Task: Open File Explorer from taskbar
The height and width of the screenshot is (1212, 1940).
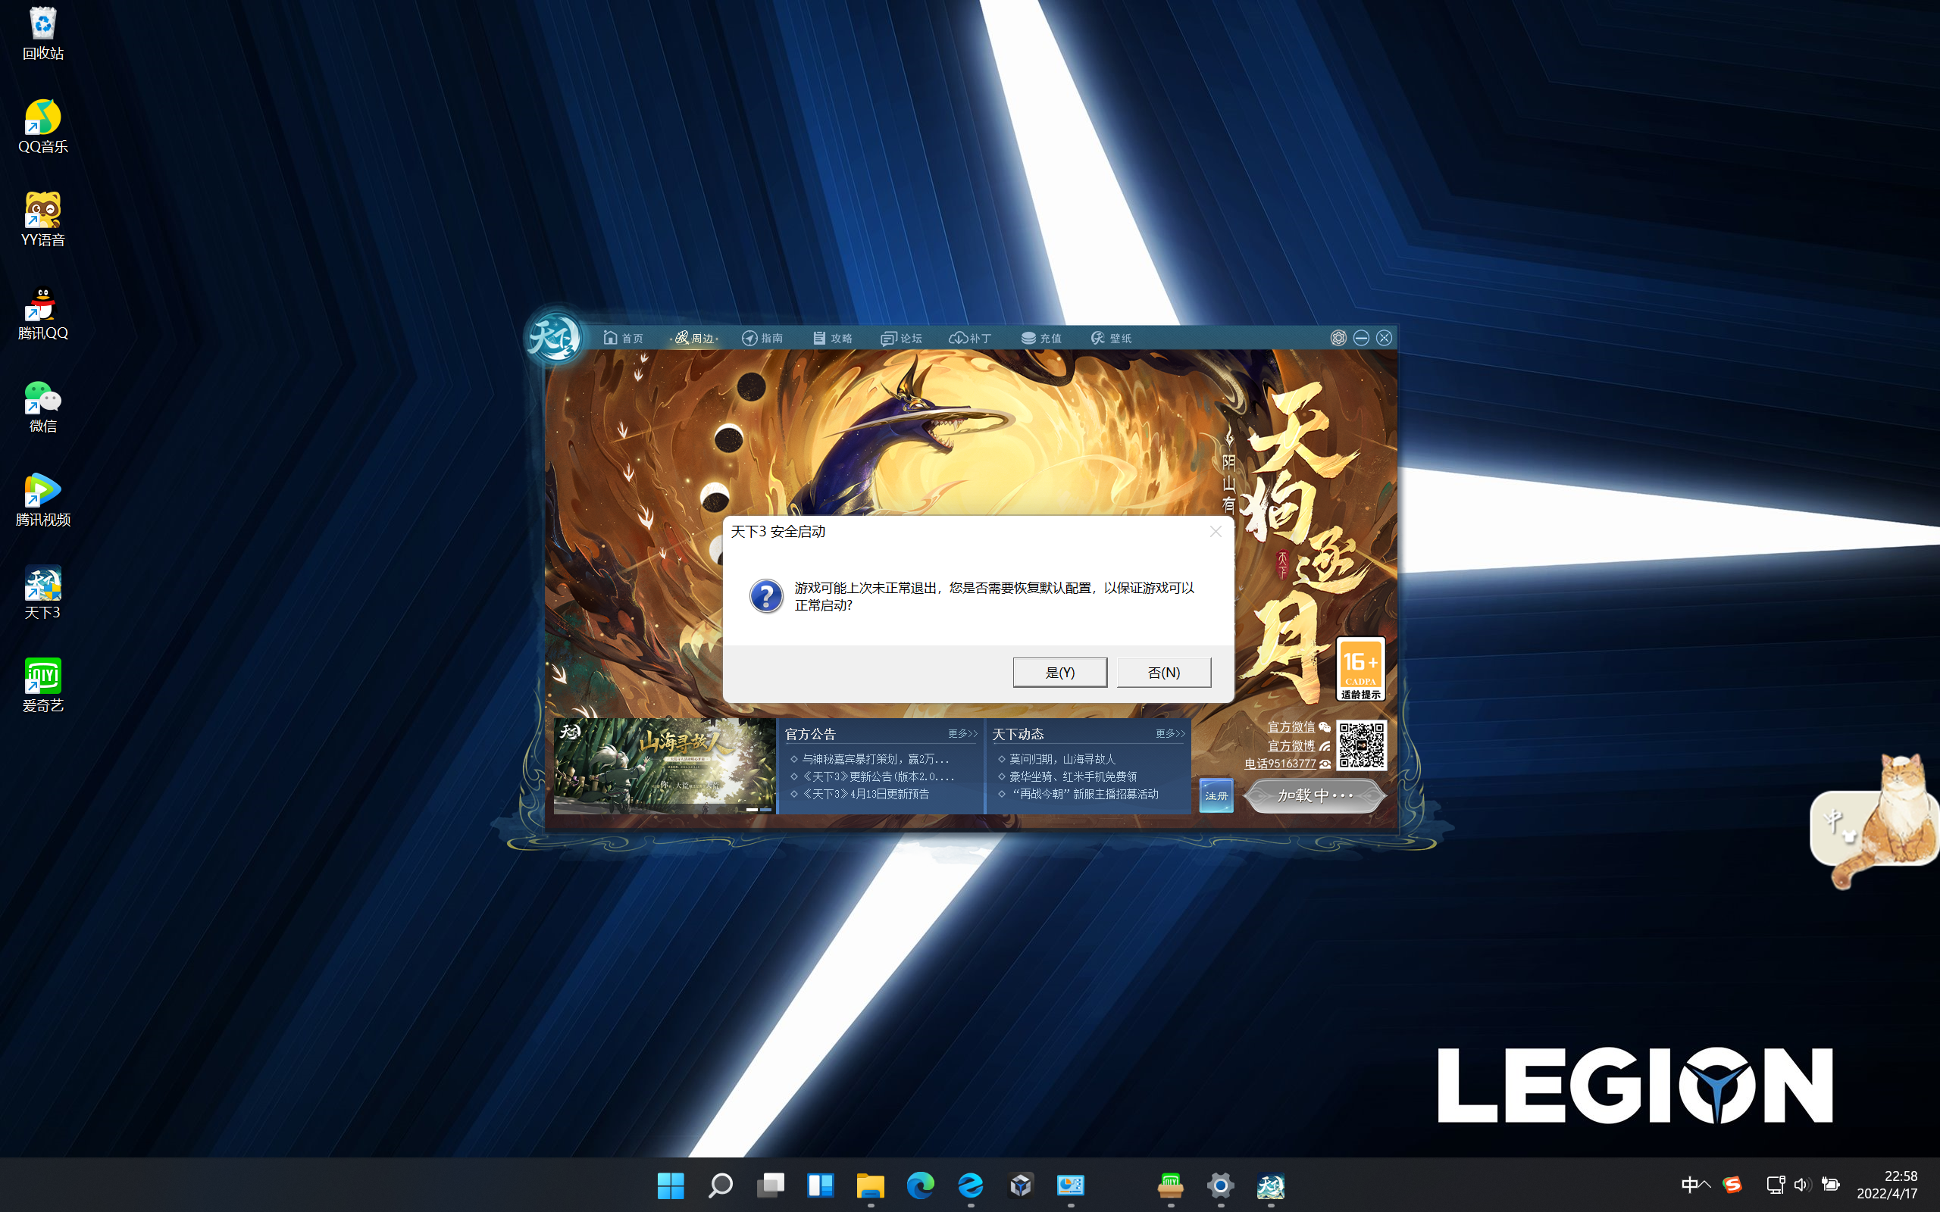Action: (870, 1185)
